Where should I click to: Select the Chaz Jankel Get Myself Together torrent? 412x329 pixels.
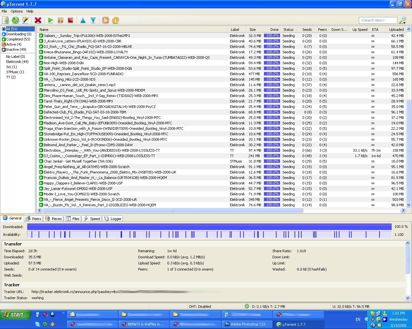(x=221, y=161)
